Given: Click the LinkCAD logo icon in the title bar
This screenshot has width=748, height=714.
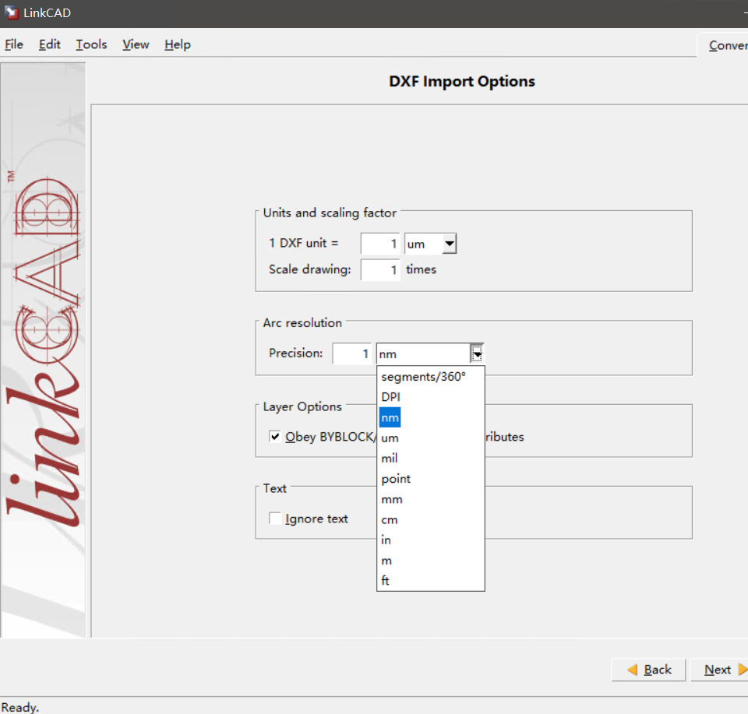Looking at the screenshot, I should point(11,12).
